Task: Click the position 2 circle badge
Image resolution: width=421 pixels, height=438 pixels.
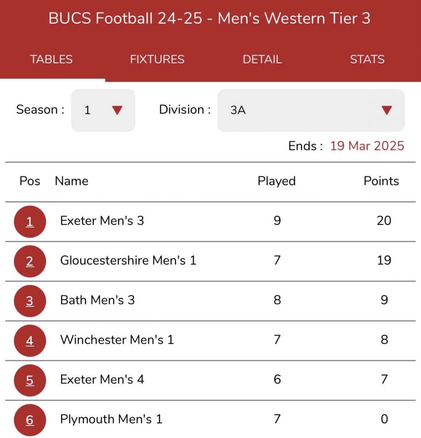Action: tap(30, 261)
